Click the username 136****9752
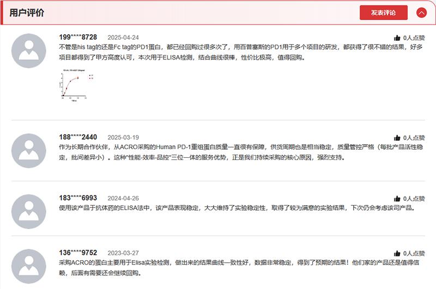This screenshot has width=436, height=289. pos(78,253)
